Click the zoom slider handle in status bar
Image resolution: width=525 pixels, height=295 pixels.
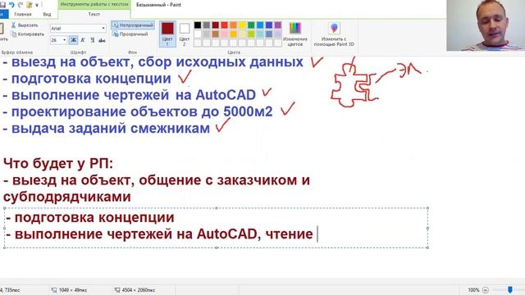[510, 289]
